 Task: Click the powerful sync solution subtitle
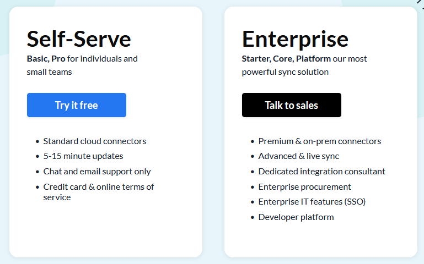(x=285, y=72)
